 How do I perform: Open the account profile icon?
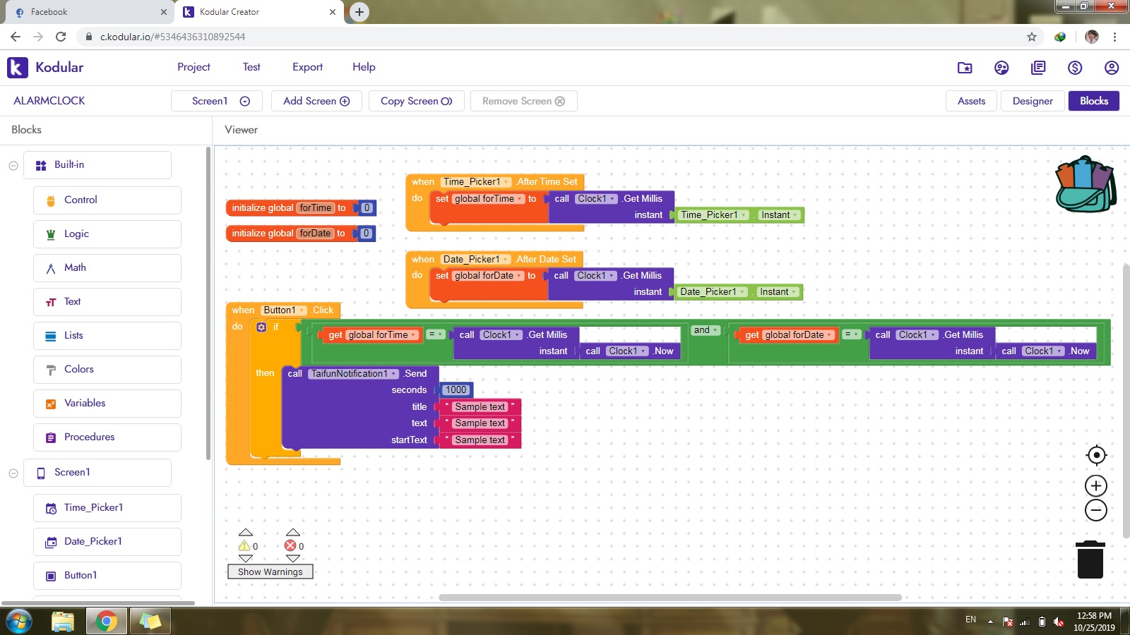[1112, 68]
